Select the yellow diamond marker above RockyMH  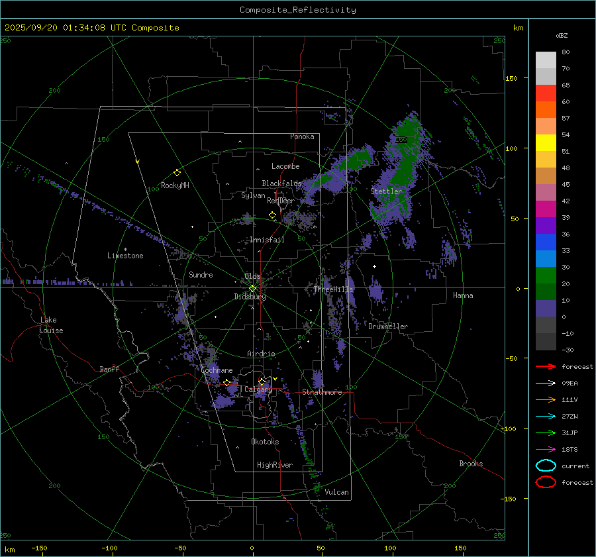tap(177, 172)
